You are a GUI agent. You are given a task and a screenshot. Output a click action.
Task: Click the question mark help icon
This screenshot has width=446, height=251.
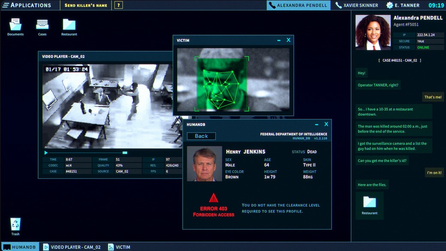coord(119,5)
